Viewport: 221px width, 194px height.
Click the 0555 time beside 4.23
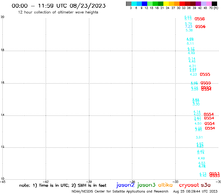pos(205,74)
